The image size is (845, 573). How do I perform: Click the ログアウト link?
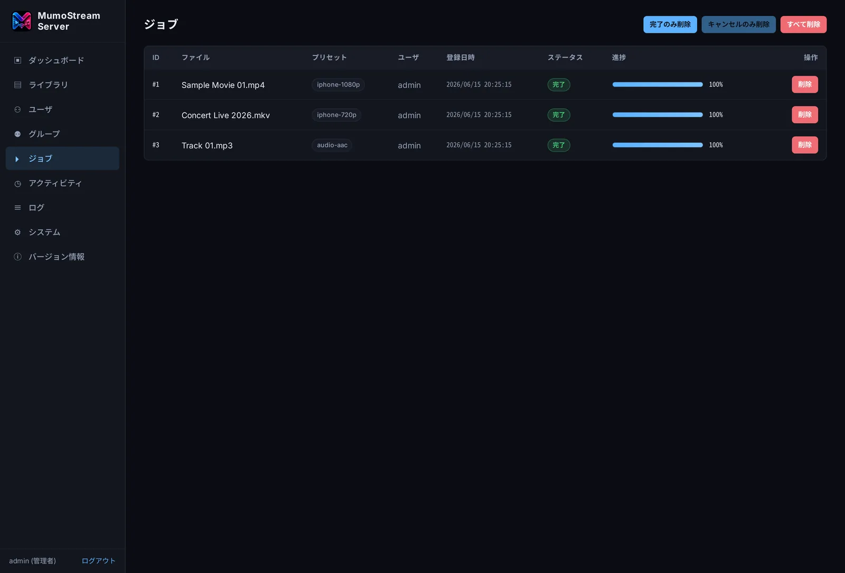(98, 561)
